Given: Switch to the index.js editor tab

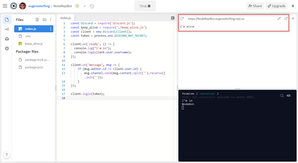Looking at the screenshot, I should (66, 18).
